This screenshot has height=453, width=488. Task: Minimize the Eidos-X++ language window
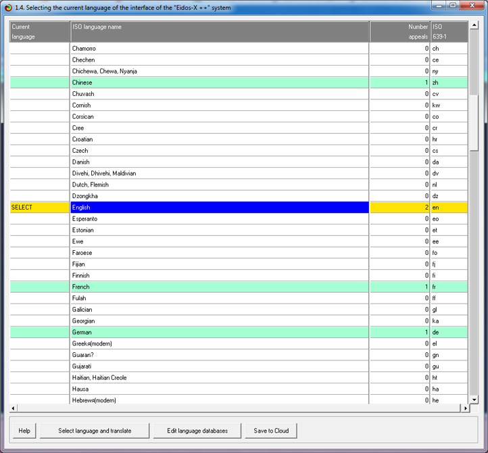point(439,5)
